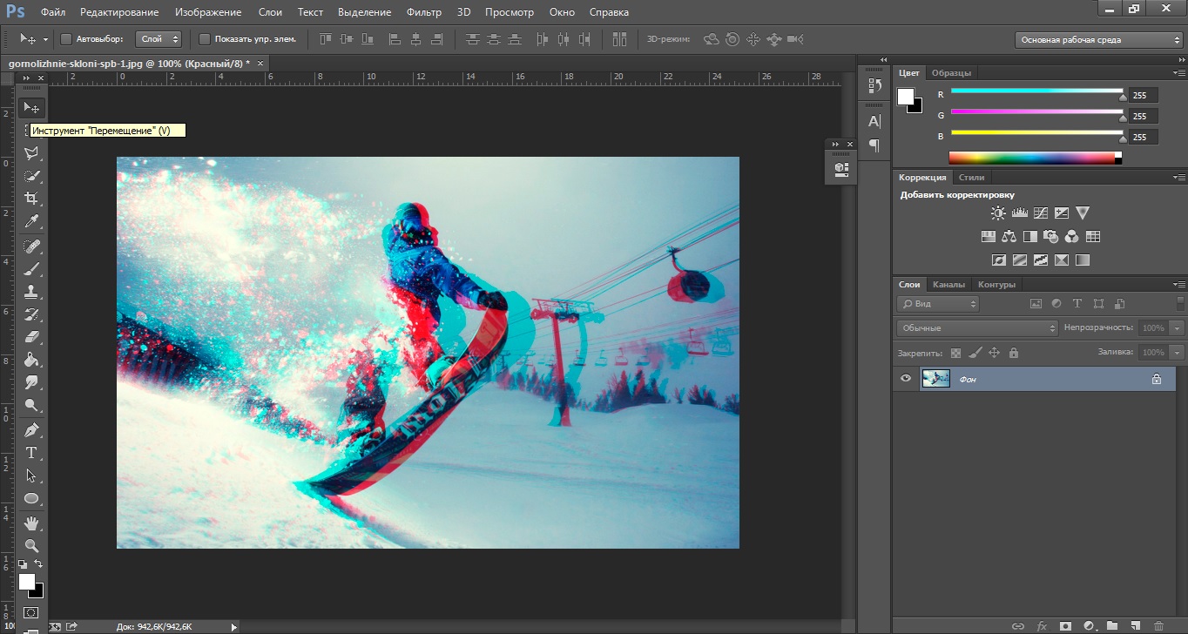Enable Показать упр. элем. checkbox
Image resolution: width=1188 pixels, height=634 pixels.
pyautogui.click(x=205, y=39)
